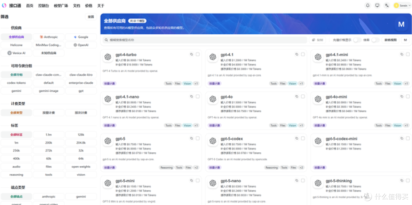Open 关于 in the top navigation
Image resolution: width=412 pixels, height=205 pixels.
pyautogui.click(x=101, y=5)
